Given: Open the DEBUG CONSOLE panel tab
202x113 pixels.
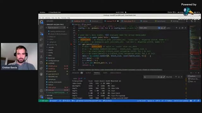Looking at the screenshot, I should (116, 73).
